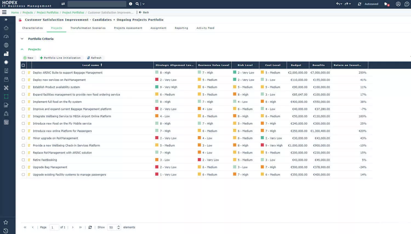The width and height of the screenshot is (411, 234).
Task: Switch to Projects Assessment tab
Action: pos(128,28)
